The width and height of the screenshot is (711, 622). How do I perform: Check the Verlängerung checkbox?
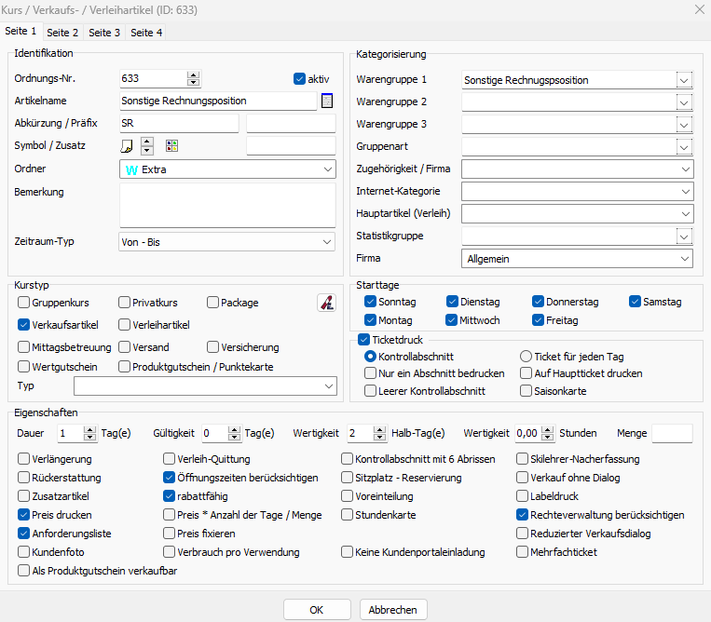pos(23,459)
